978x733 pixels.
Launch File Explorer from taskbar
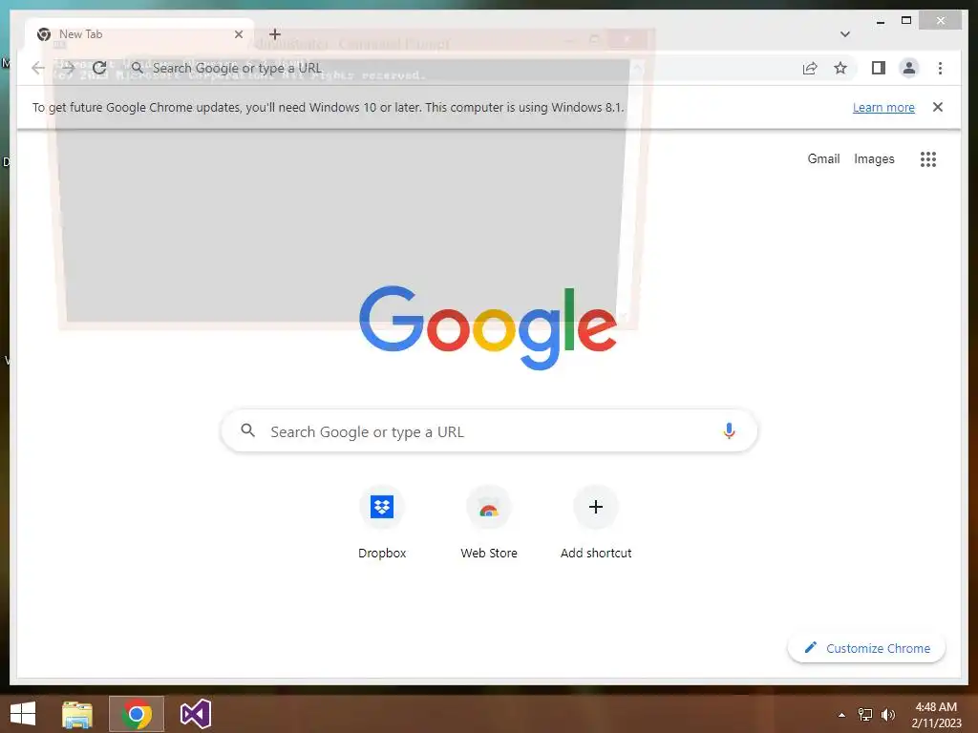point(77,714)
